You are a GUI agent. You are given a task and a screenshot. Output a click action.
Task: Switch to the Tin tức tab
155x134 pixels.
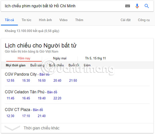pos(26,20)
